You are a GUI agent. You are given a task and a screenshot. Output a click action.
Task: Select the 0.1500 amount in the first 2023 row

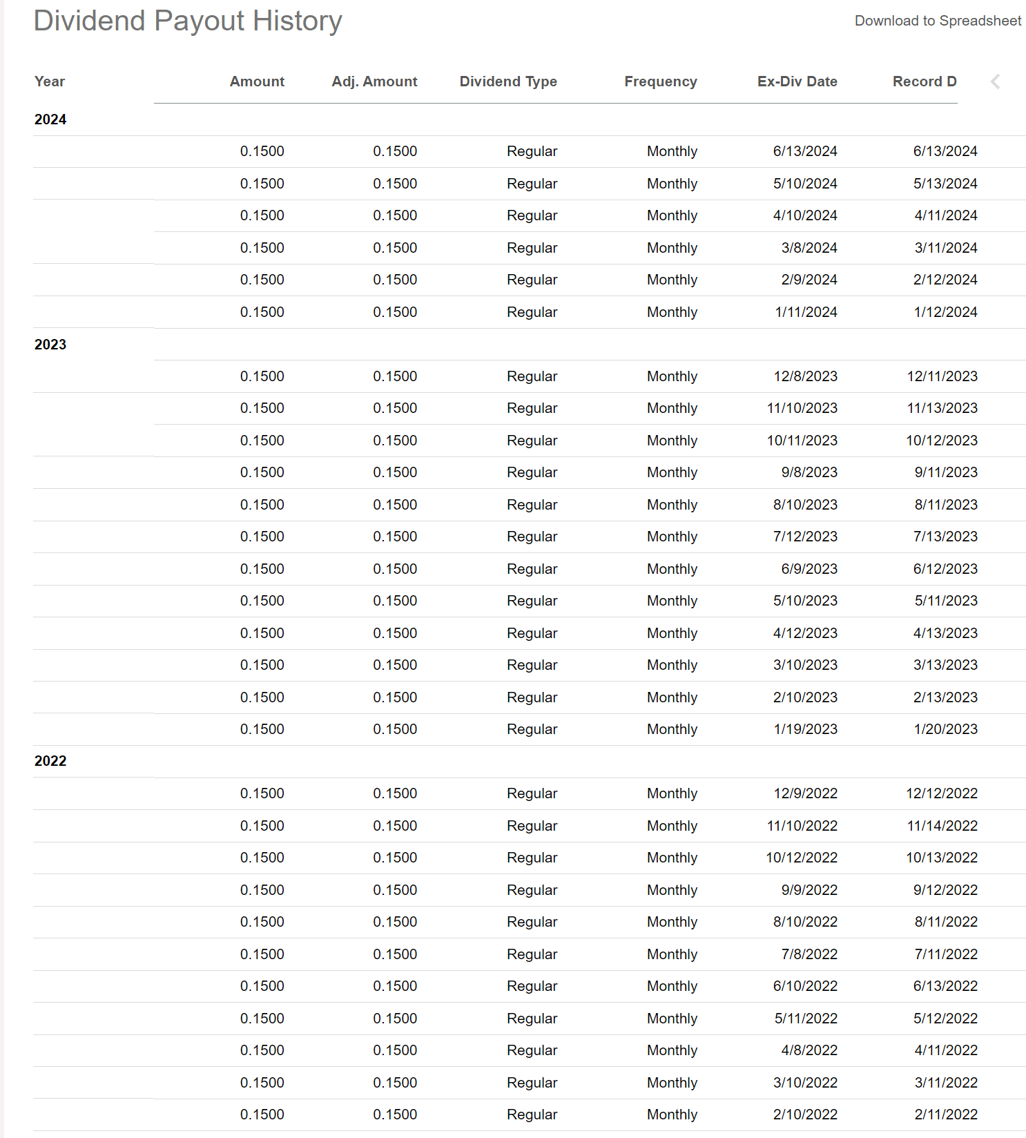point(262,376)
